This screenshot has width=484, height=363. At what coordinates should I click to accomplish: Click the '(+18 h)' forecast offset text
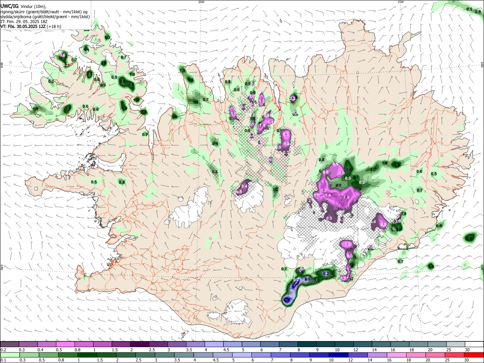tap(54, 26)
